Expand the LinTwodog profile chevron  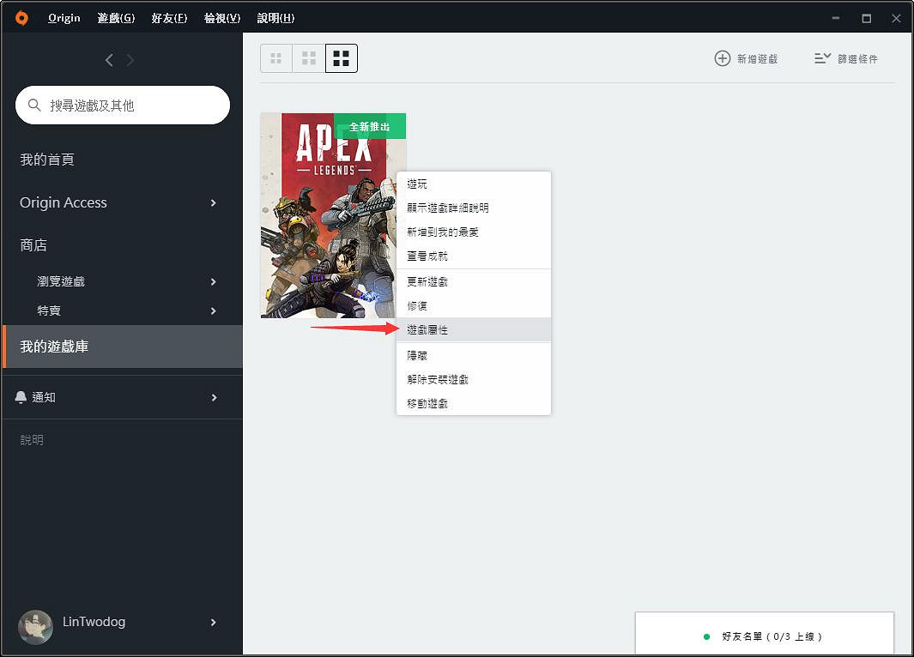click(213, 623)
